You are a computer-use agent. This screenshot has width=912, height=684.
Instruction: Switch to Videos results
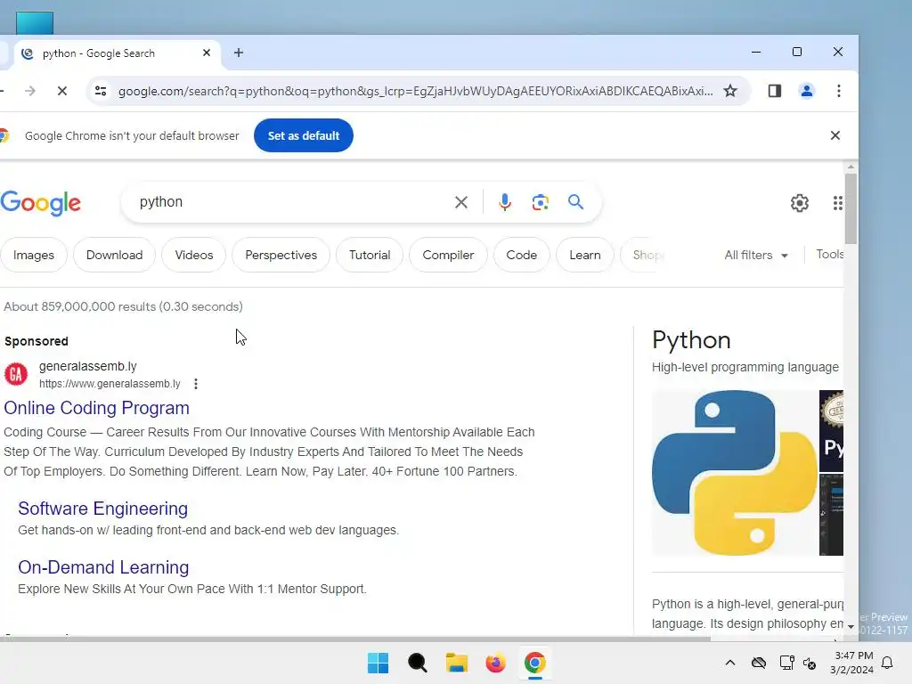[x=193, y=255]
